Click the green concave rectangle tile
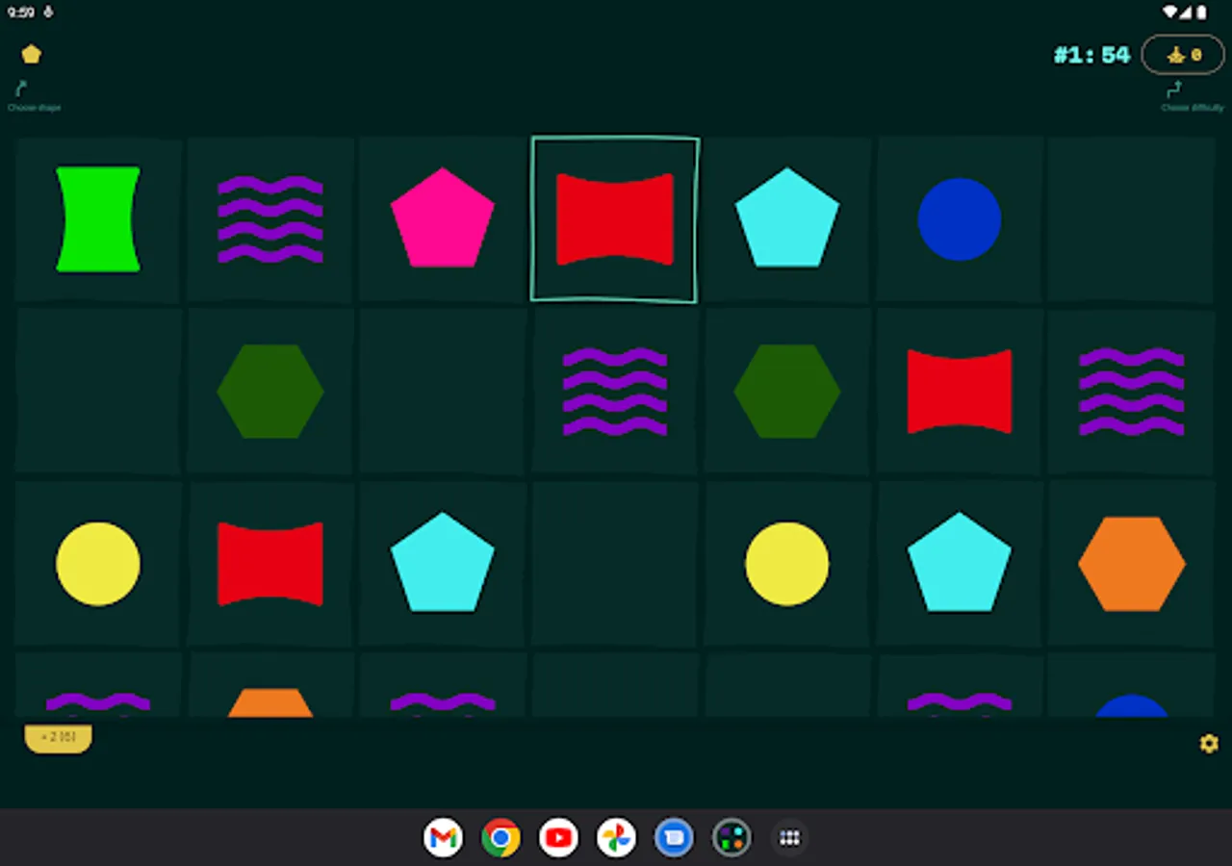The width and height of the screenshot is (1232, 866). 97,218
